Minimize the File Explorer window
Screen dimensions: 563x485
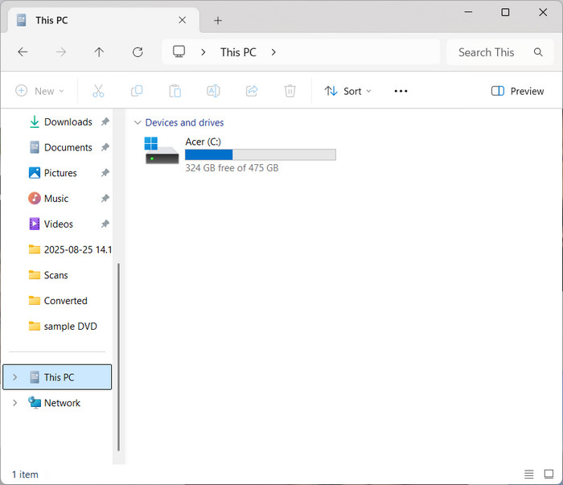468,12
